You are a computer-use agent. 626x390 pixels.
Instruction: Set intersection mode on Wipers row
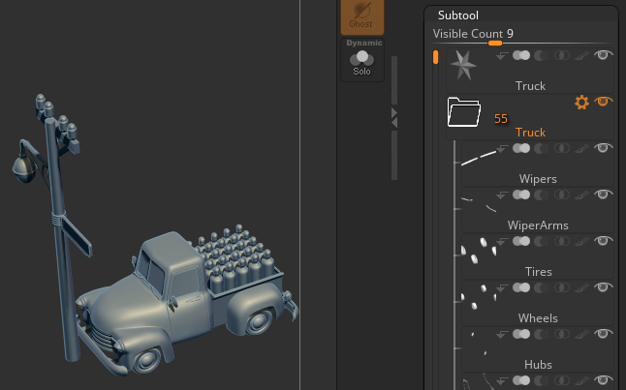click(x=562, y=148)
